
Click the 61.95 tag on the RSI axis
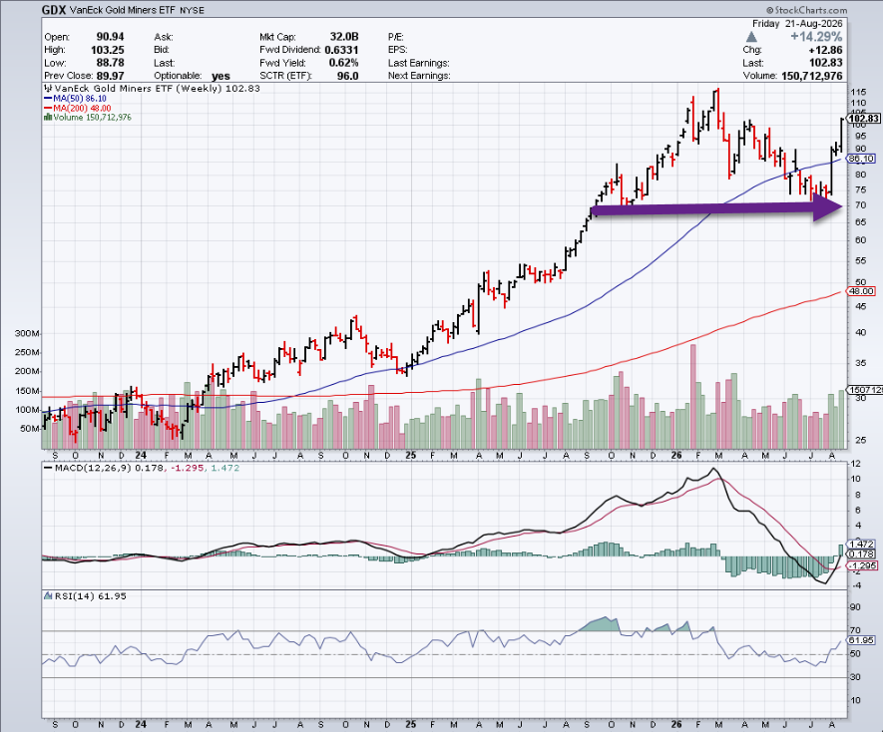coord(861,640)
